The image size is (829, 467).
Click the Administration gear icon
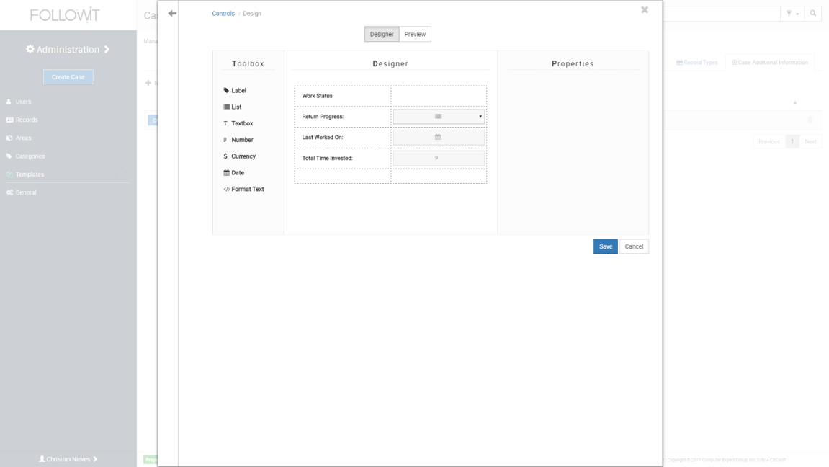[30, 49]
